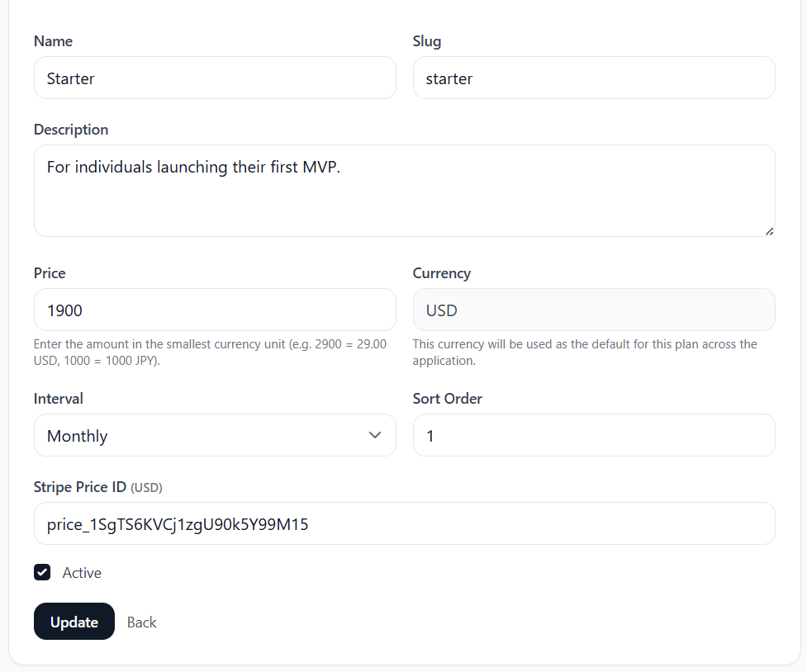Click the textarea resize grip icon
This screenshot has width=807, height=672.
click(770, 231)
